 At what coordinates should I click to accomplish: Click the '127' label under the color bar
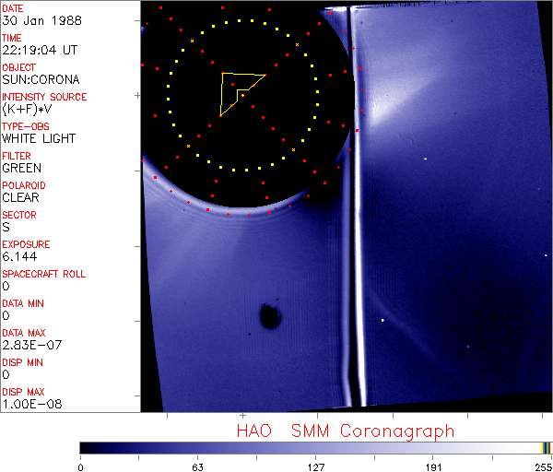click(x=315, y=466)
